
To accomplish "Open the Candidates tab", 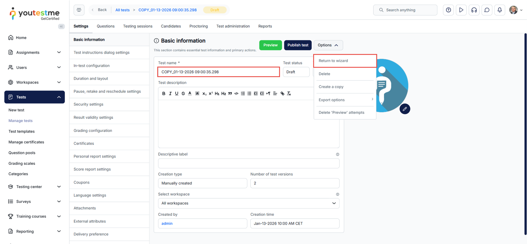I will click(x=171, y=26).
